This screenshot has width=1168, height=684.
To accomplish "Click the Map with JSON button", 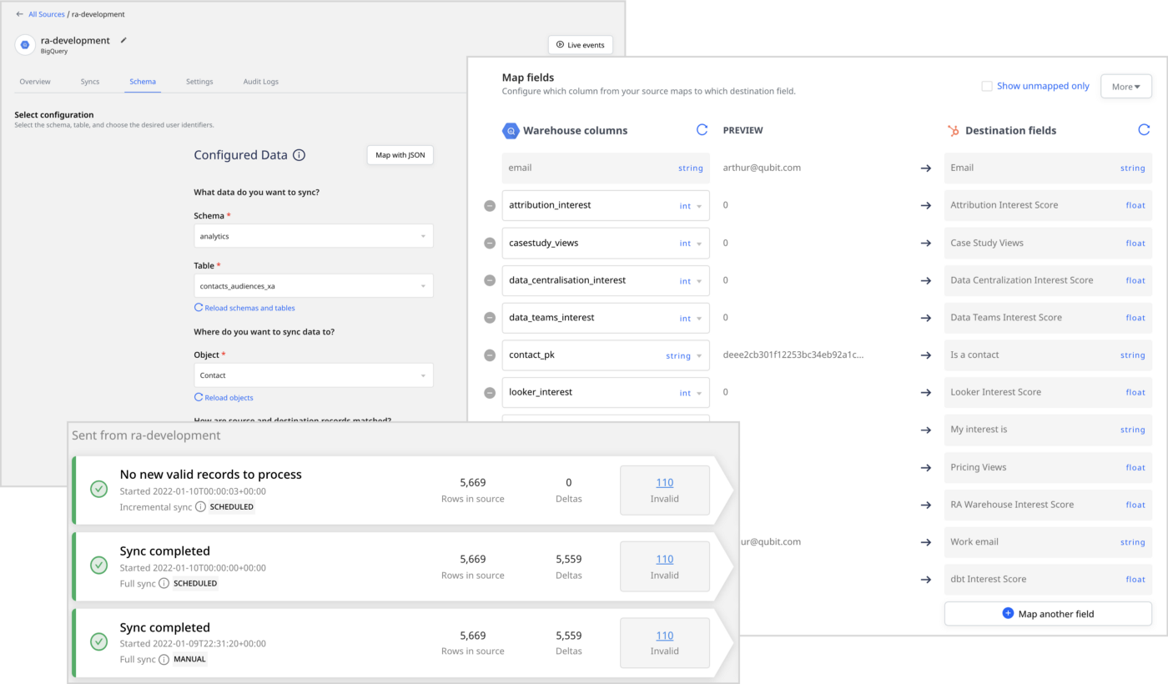I will click(400, 155).
